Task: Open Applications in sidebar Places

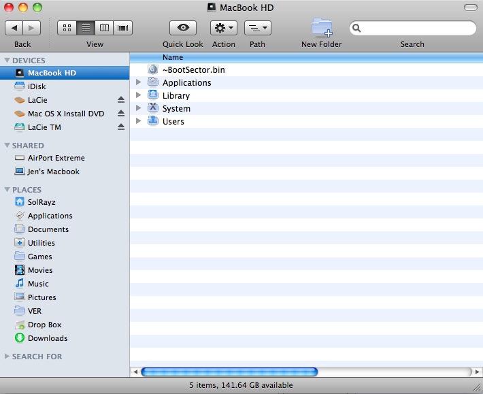Action: point(65,216)
